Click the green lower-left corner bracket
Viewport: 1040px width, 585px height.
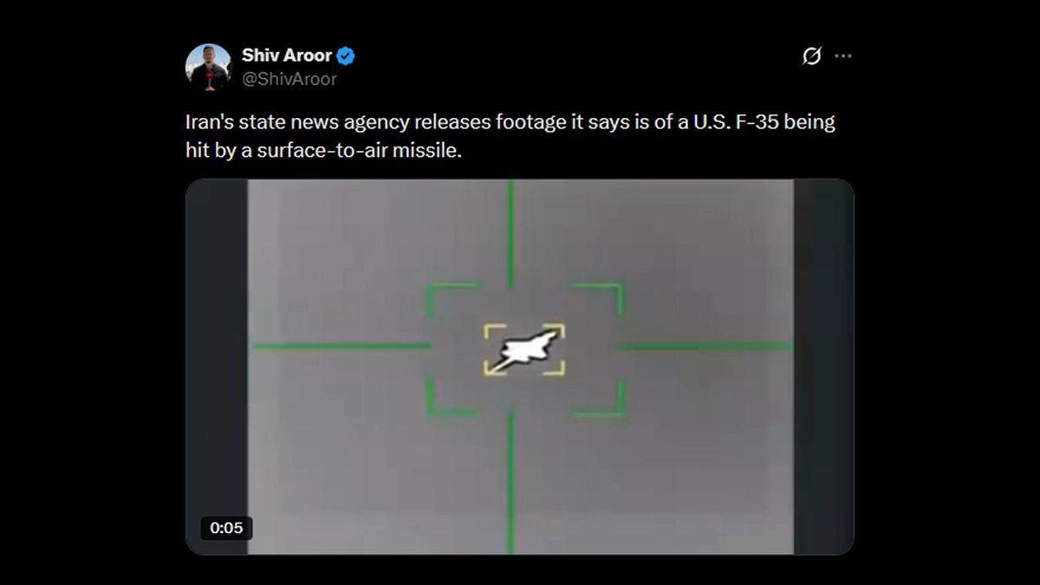point(450,397)
